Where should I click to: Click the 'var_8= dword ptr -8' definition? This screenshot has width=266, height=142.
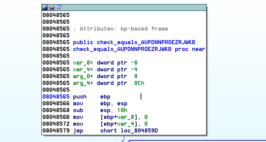(105, 63)
